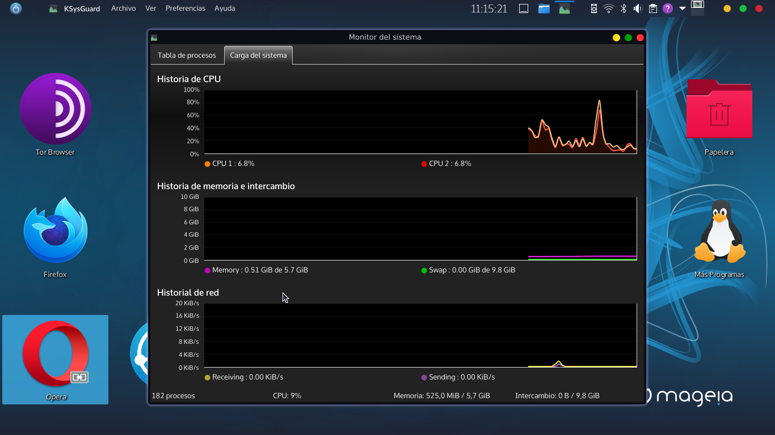Click the "Sending : 0.00 KiB/s" label
This screenshot has height=435, width=775.
(x=462, y=377)
